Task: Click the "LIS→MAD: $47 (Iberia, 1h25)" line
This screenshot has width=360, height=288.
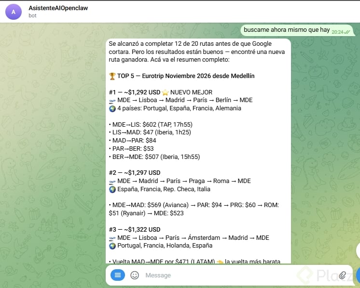Action: 150,132
